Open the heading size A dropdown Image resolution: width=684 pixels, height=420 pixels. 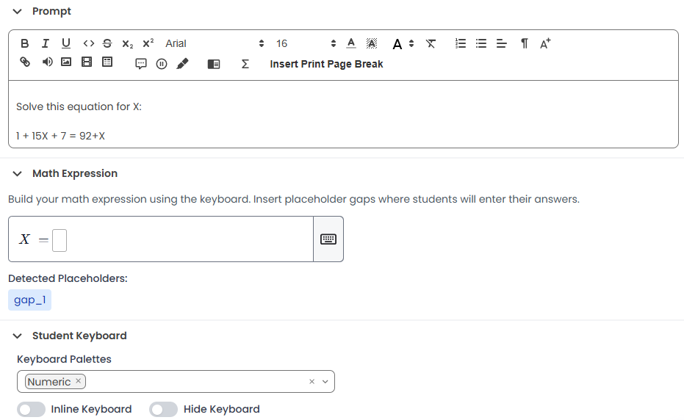(x=403, y=43)
